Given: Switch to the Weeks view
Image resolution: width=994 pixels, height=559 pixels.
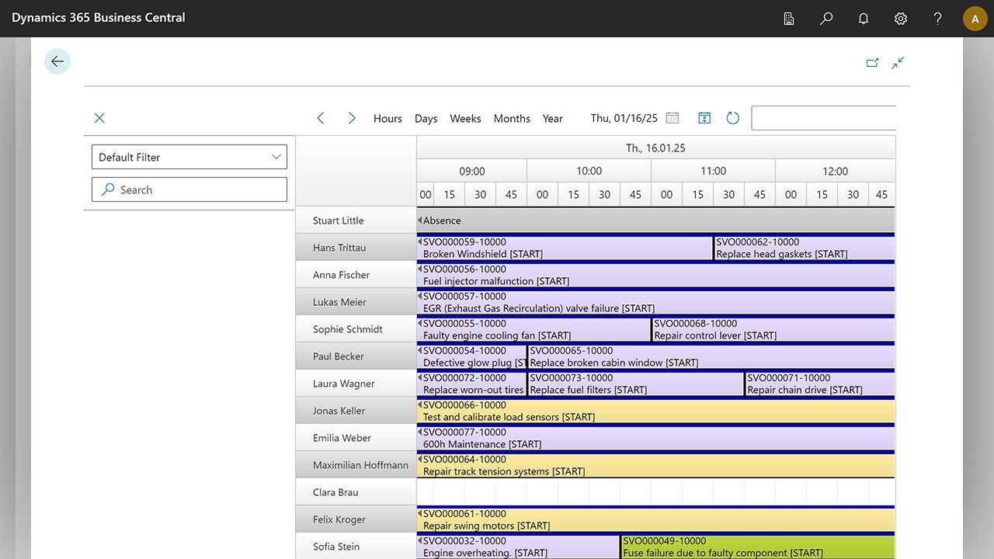Looking at the screenshot, I should [464, 118].
